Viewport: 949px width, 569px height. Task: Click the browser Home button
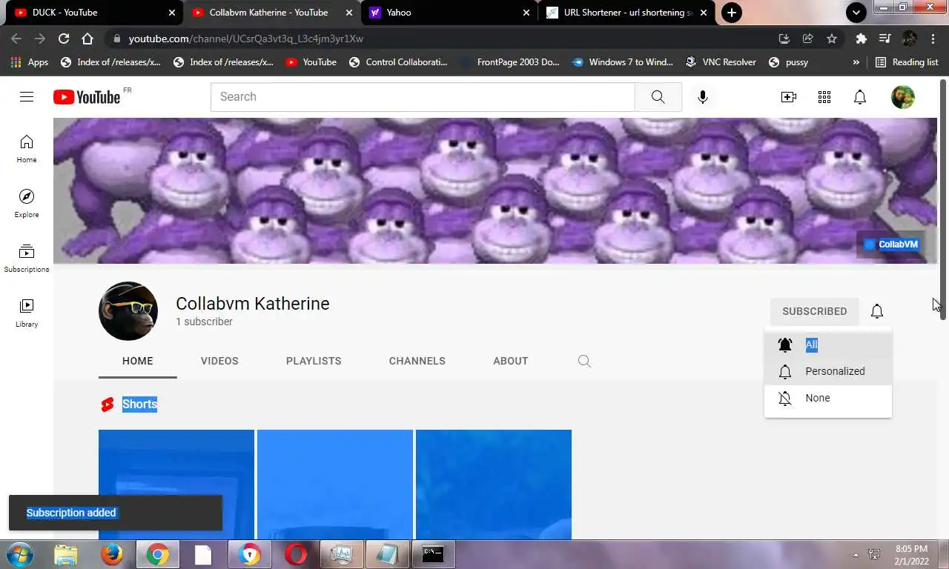tap(87, 39)
